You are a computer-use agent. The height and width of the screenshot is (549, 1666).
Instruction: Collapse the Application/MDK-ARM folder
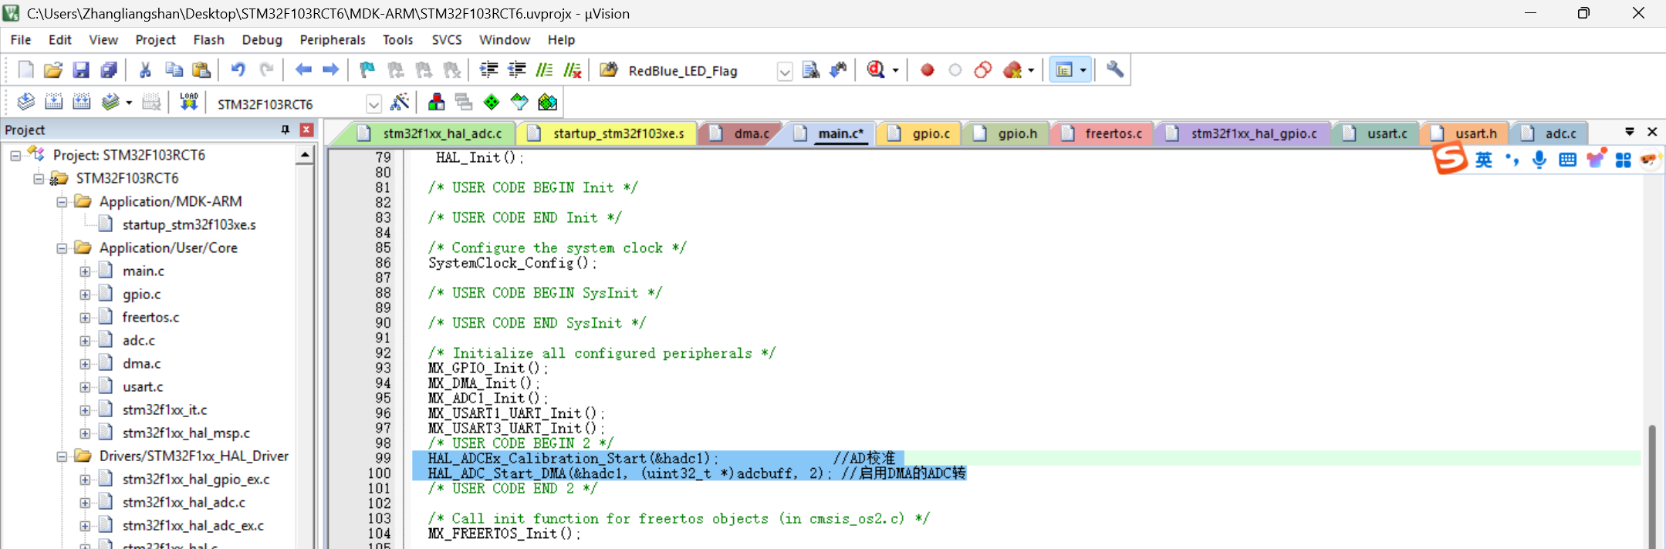tap(62, 202)
